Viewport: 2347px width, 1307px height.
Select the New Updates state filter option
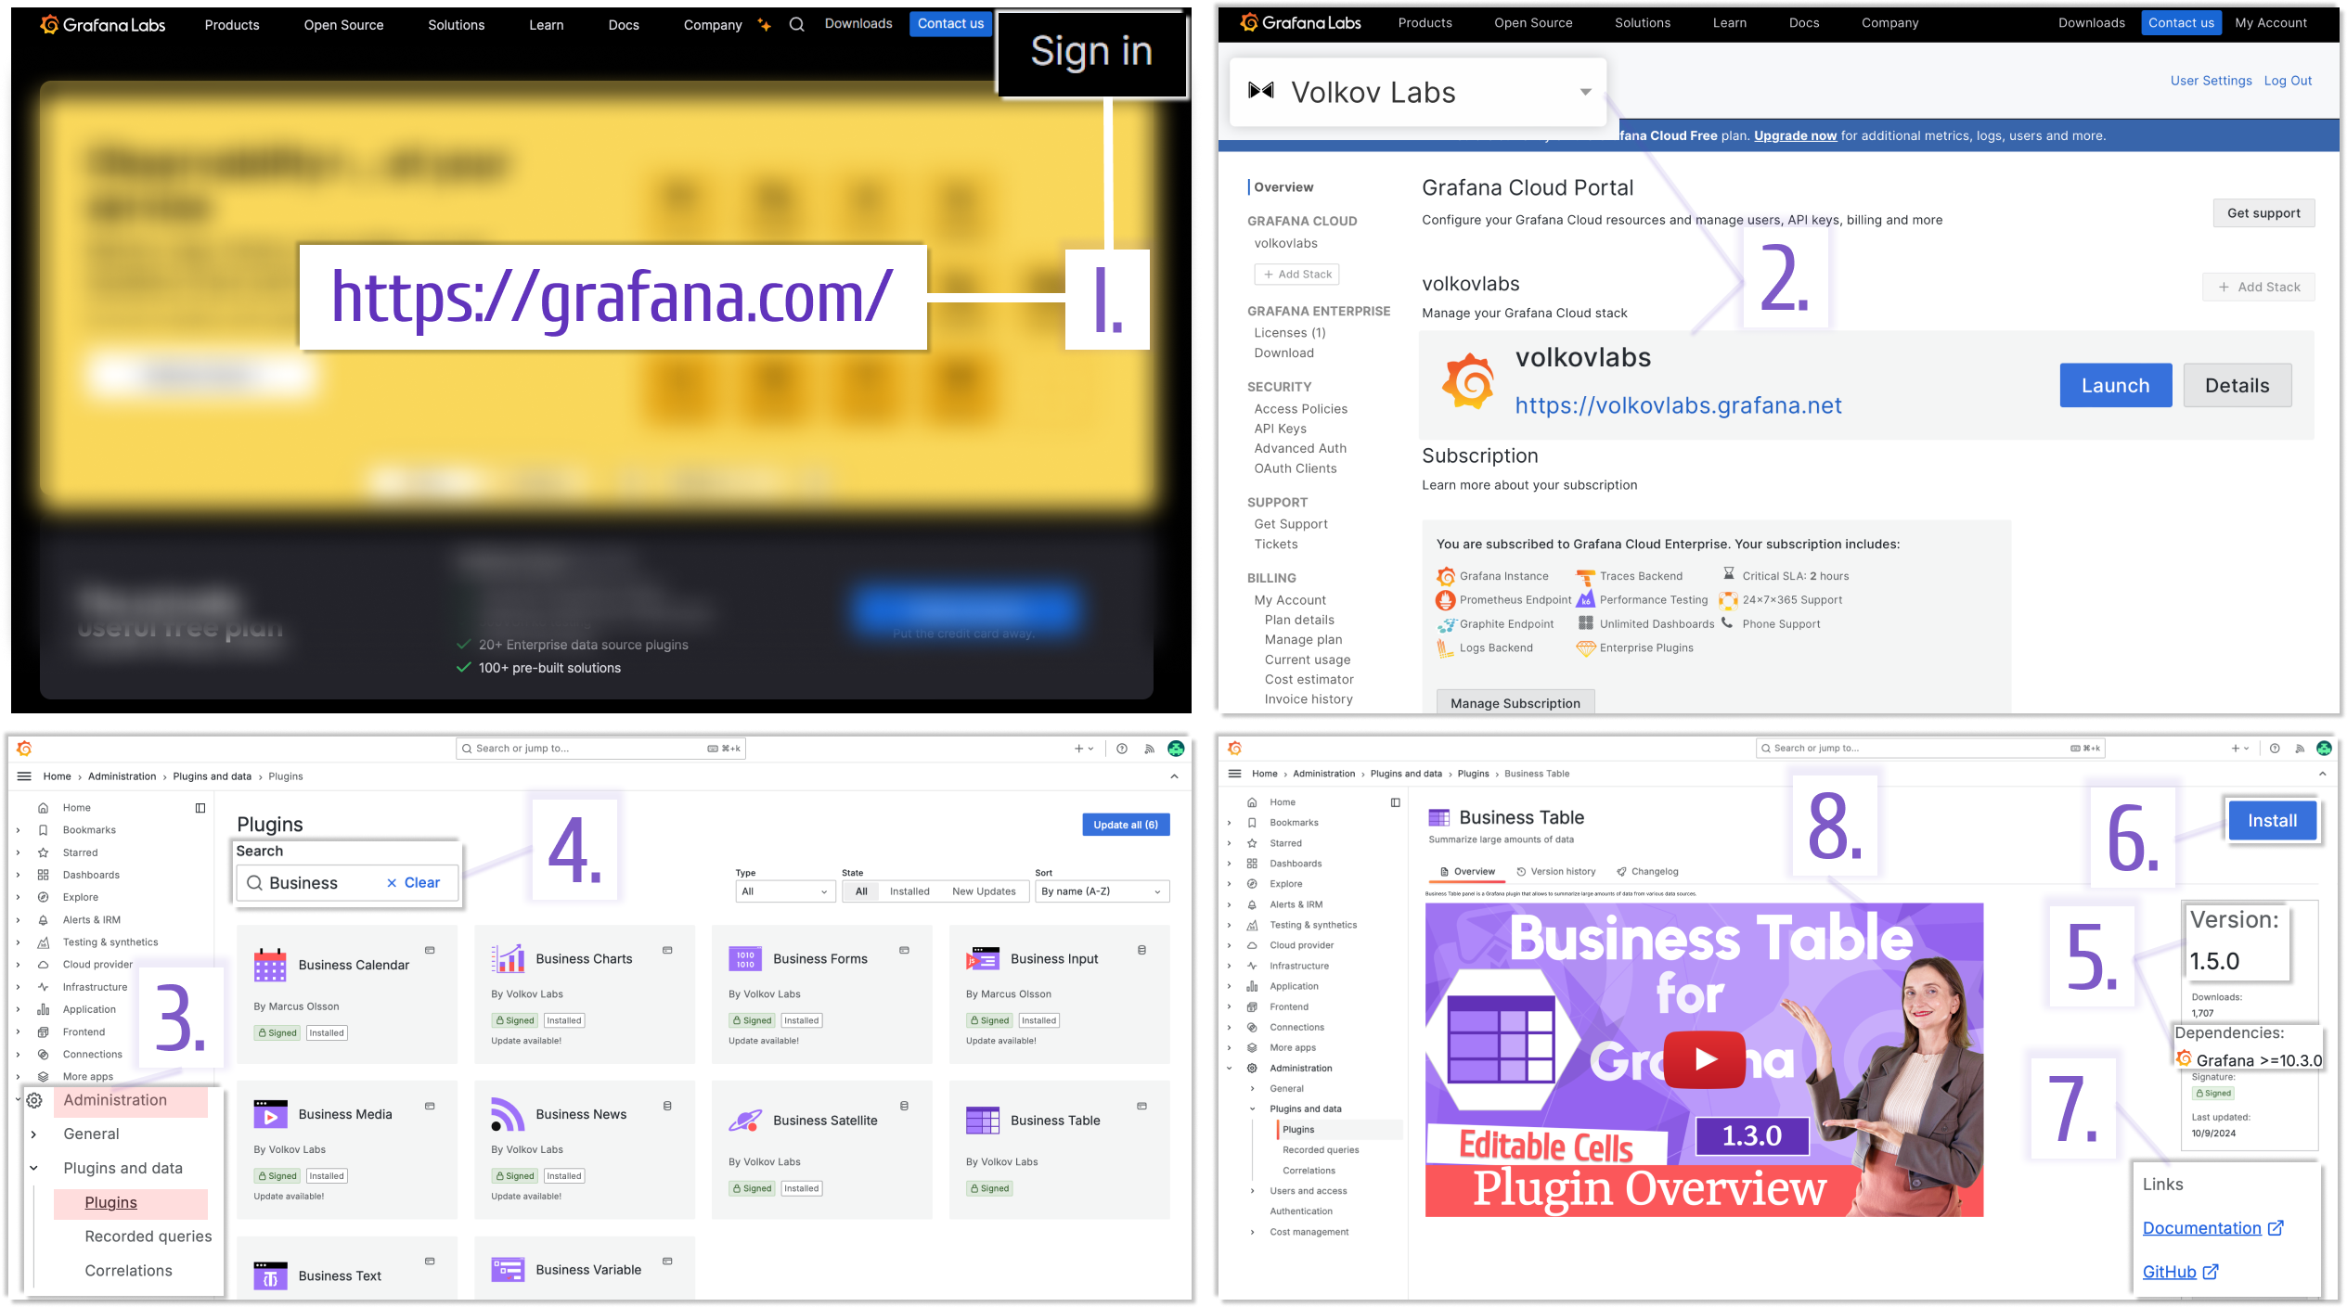click(x=984, y=891)
